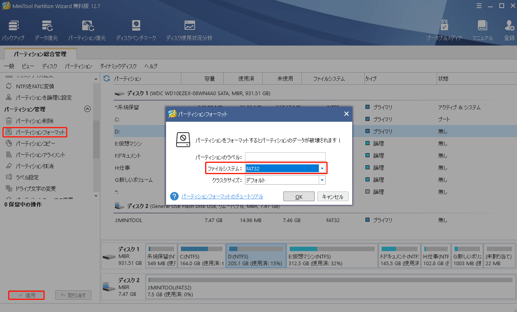Launch データ復元 from the toolbar
Screen dimensions: 517x312
pyautogui.click(x=46, y=30)
